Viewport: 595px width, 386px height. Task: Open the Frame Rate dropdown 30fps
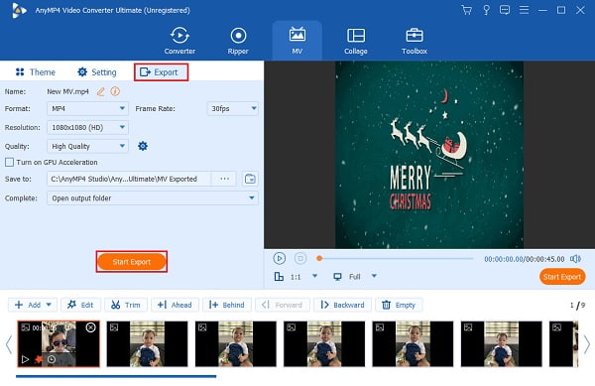tap(233, 108)
